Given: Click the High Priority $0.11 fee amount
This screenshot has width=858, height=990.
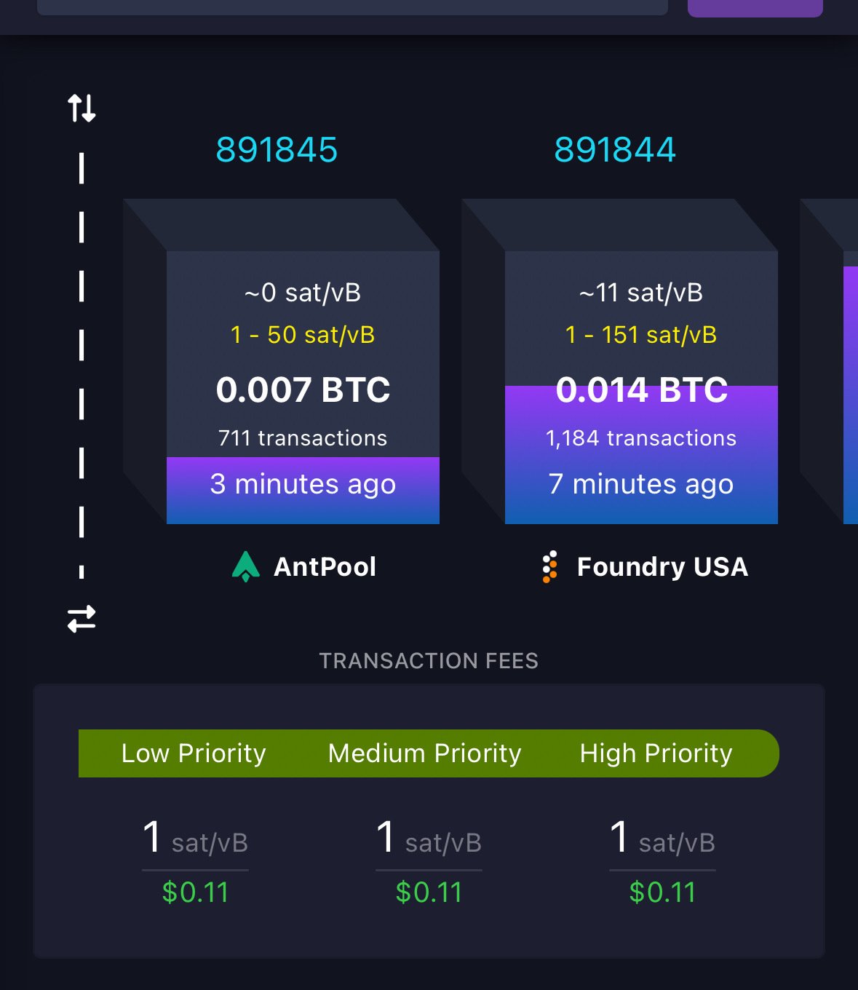Looking at the screenshot, I should point(662,892).
